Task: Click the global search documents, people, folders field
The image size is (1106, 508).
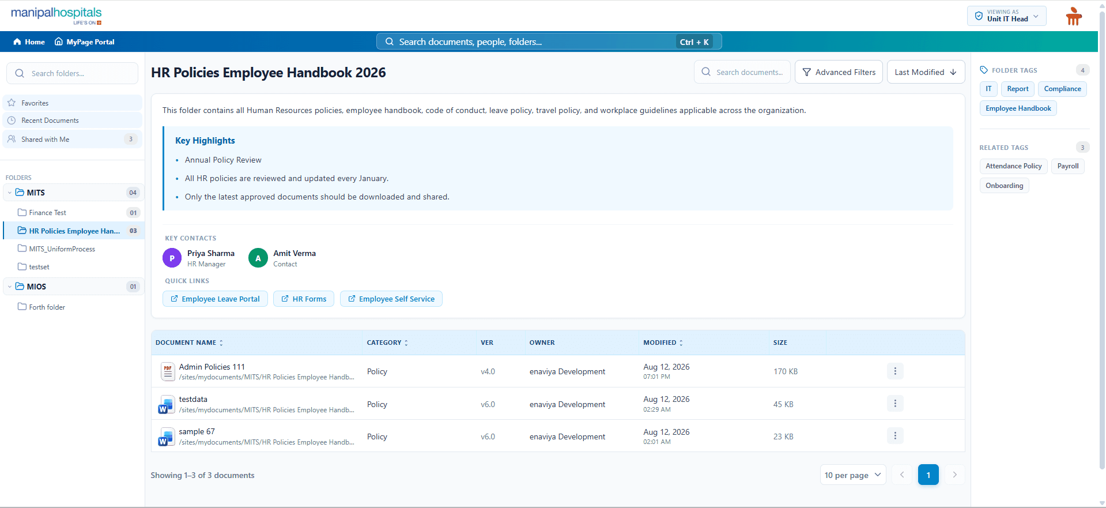Action: tap(549, 42)
